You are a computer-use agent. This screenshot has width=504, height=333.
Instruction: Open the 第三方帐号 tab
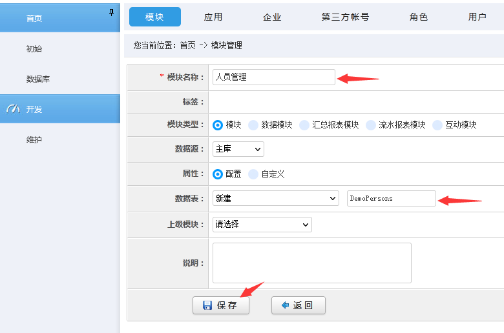pos(345,17)
